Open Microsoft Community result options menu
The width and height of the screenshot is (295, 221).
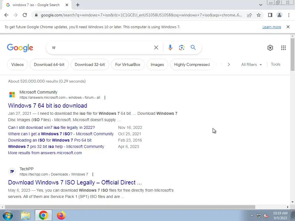[x=105, y=98]
